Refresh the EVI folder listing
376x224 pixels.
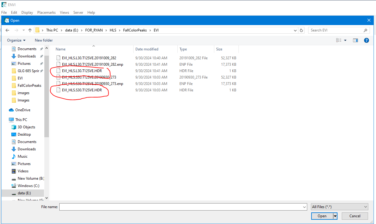[x=301, y=30]
